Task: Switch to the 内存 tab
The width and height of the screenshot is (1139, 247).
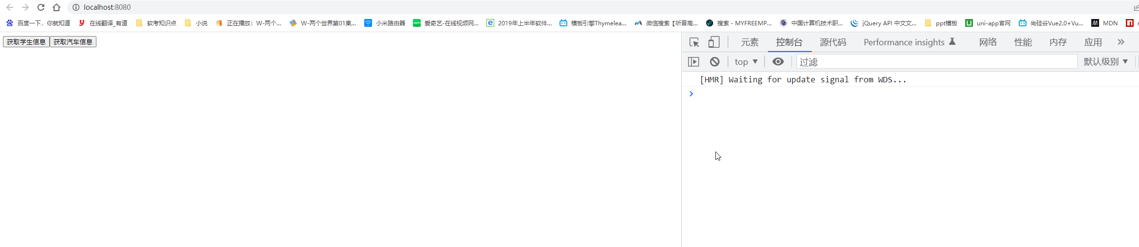Action: [1058, 42]
